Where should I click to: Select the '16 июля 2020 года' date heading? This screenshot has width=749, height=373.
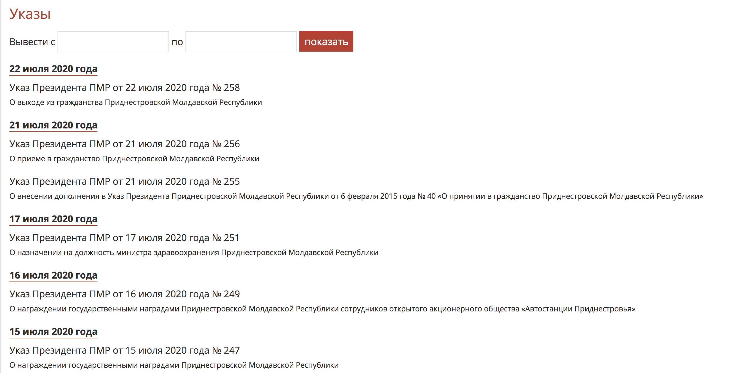[53, 275]
